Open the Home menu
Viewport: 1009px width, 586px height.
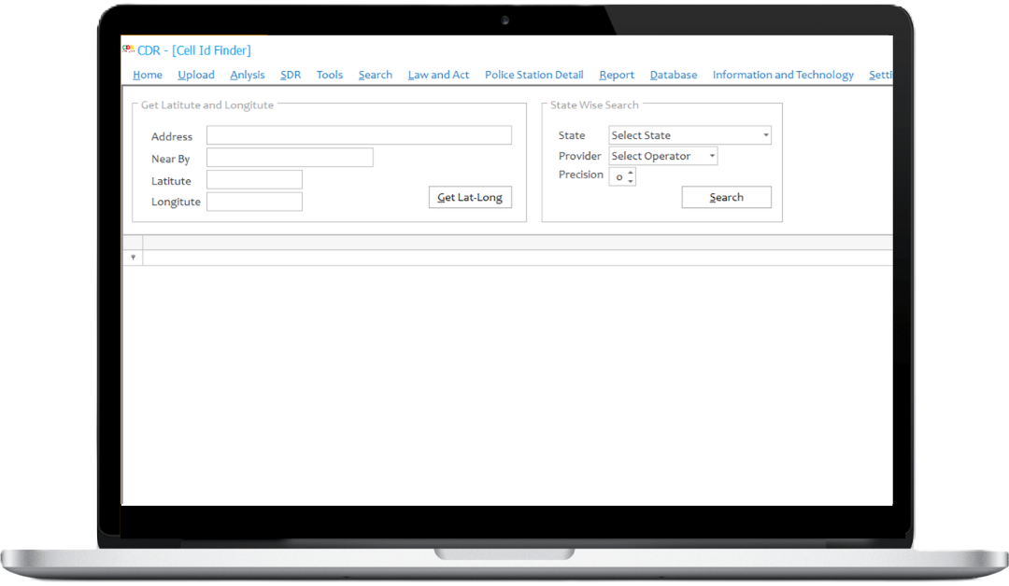click(x=148, y=75)
